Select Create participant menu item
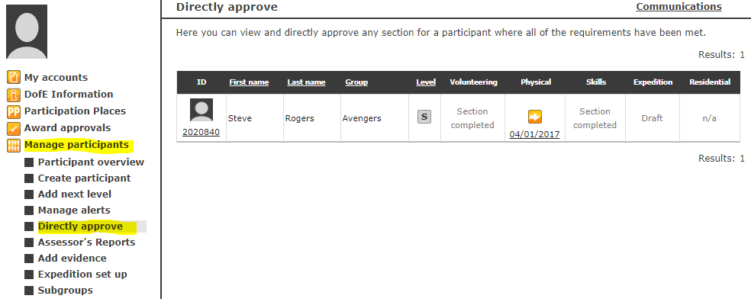Screen dimensions: 751x302 click(x=84, y=178)
